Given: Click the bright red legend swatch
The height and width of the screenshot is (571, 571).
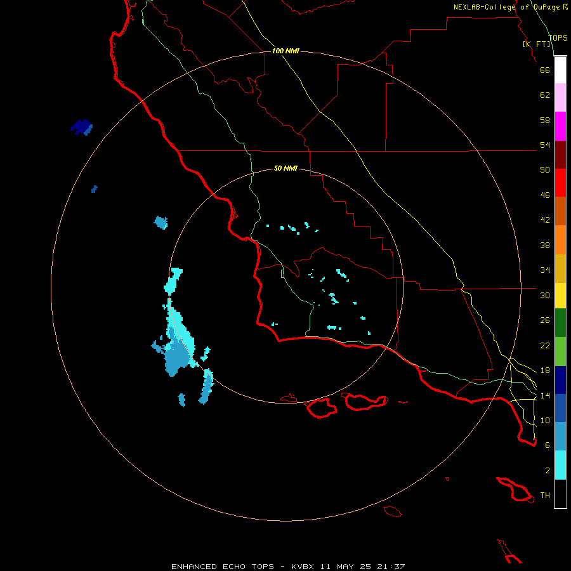Looking at the screenshot, I should click(x=560, y=183).
